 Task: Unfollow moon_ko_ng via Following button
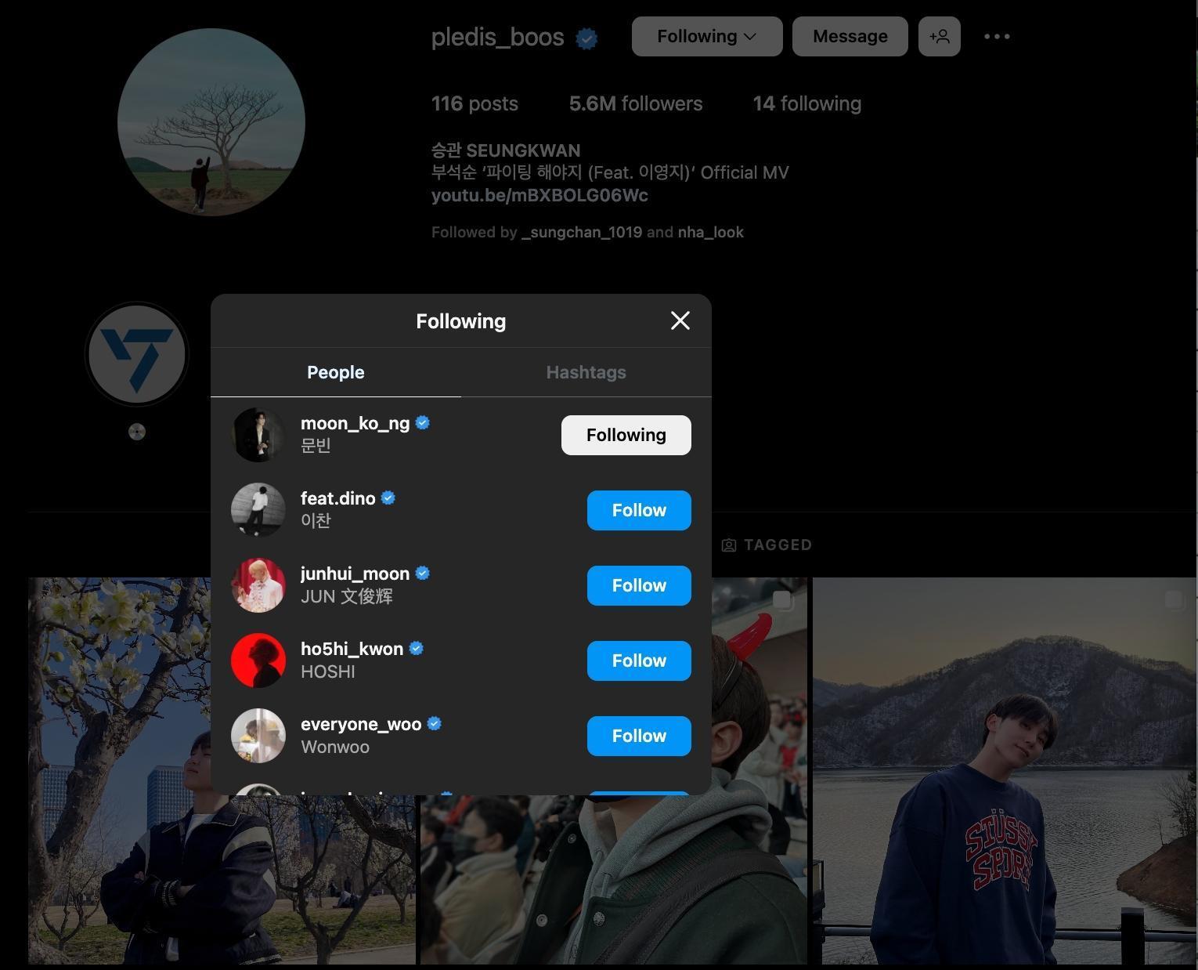(626, 435)
